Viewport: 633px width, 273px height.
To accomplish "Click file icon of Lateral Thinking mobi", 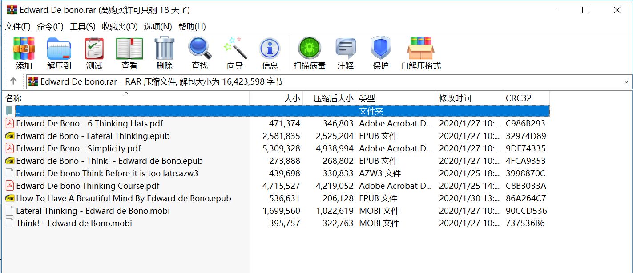I will [10, 211].
